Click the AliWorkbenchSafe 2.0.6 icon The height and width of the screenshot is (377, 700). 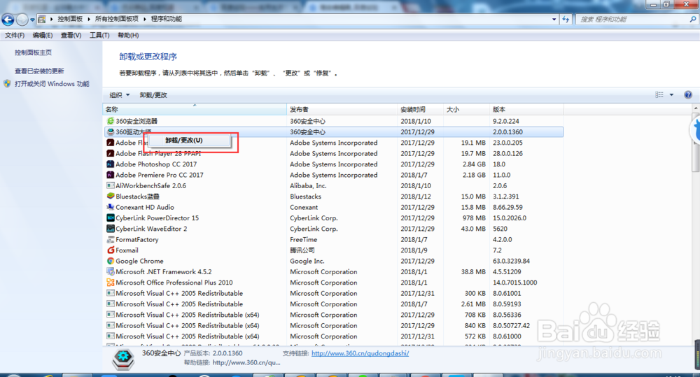(x=111, y=185)
